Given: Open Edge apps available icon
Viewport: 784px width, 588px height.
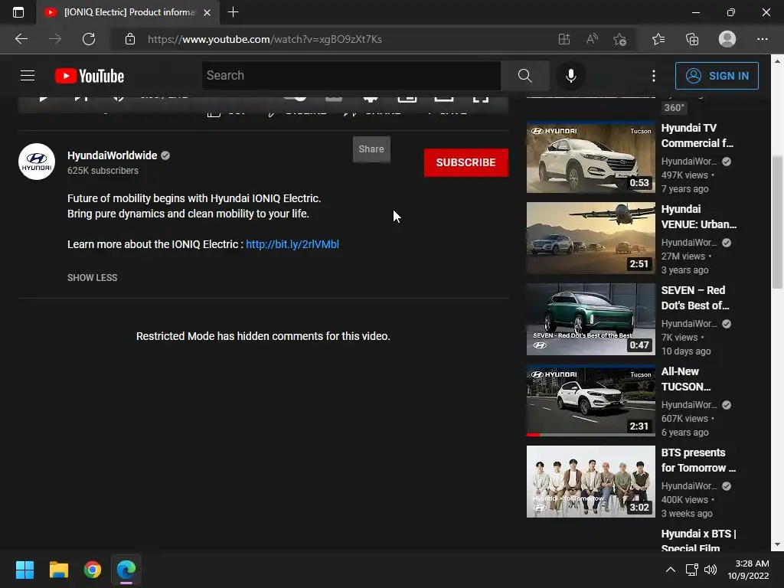Looking at the screenshot, I should click(564, 39).
